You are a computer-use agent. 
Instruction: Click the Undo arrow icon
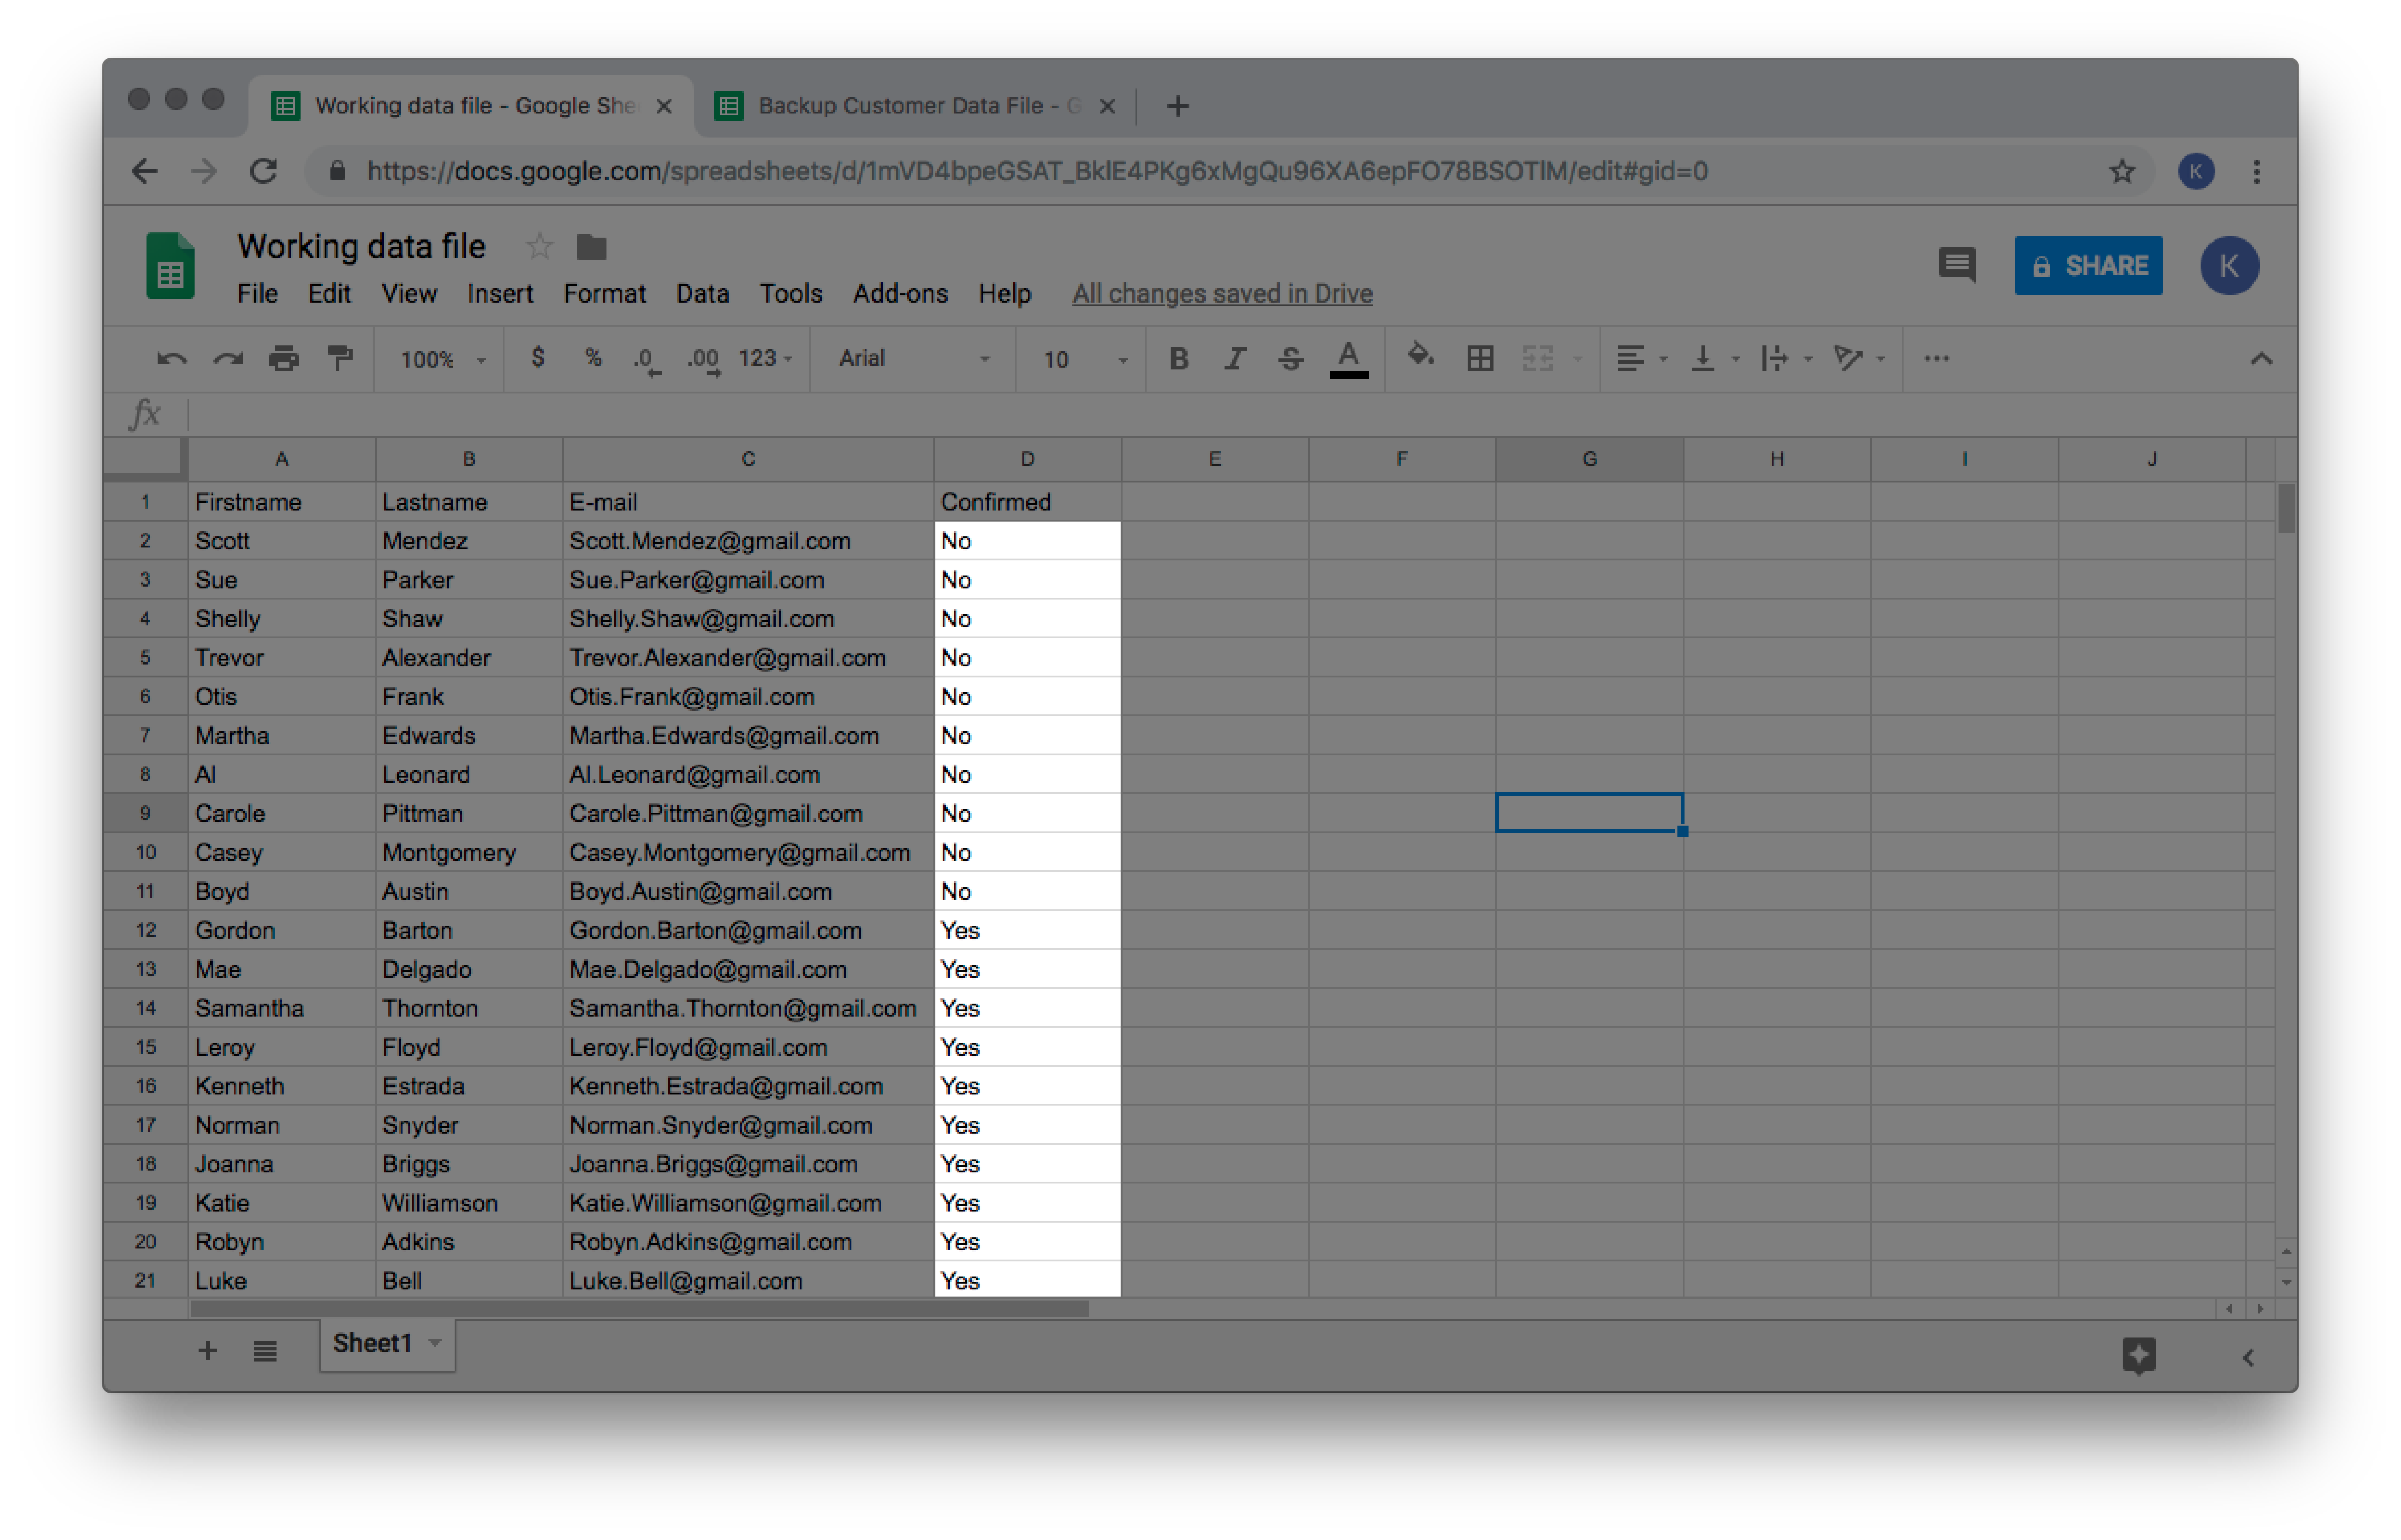click(171, 359)
